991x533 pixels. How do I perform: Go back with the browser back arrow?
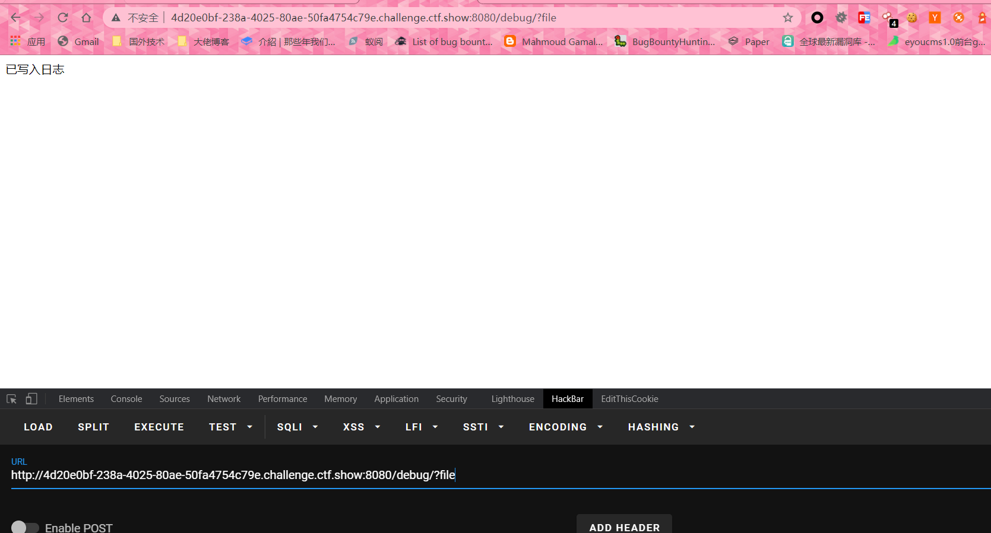coord(16,18)
